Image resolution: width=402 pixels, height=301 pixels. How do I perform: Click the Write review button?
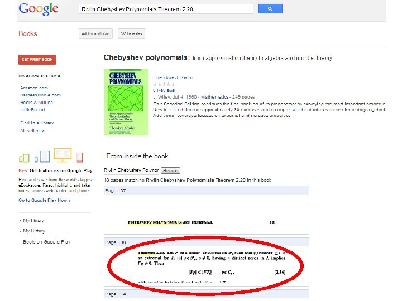click(x=132, y=34)
